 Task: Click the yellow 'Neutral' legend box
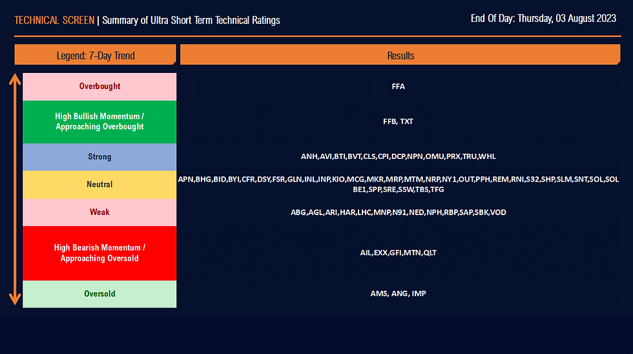(x=99, y=185)
